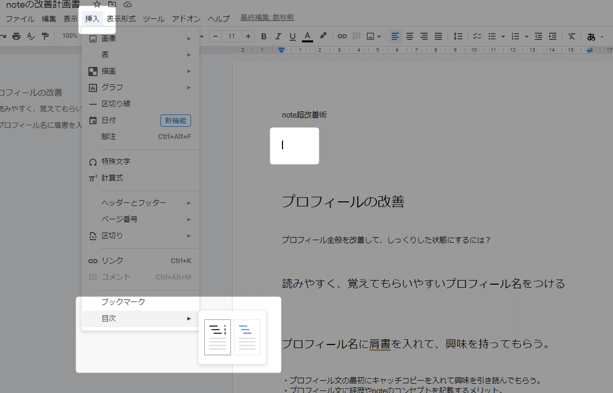Open the あ input tools button
613x393 pixels.
coord(592,36)
